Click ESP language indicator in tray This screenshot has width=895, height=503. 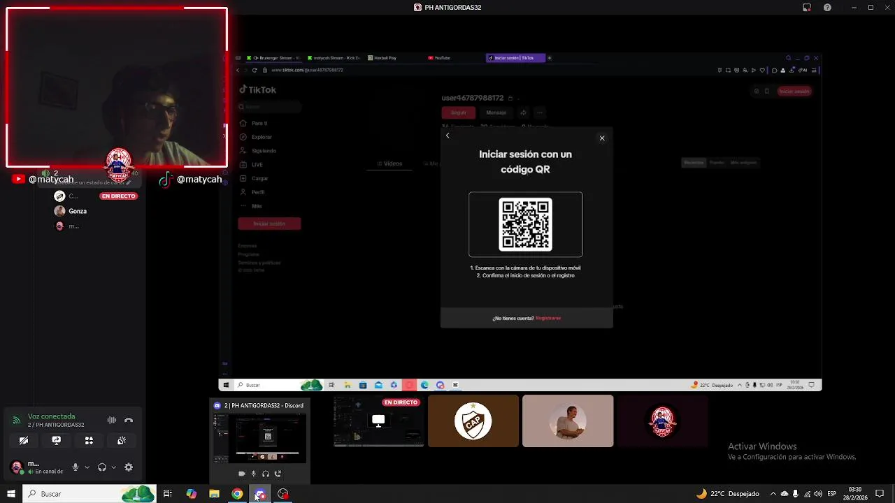[x=832, y=494]
